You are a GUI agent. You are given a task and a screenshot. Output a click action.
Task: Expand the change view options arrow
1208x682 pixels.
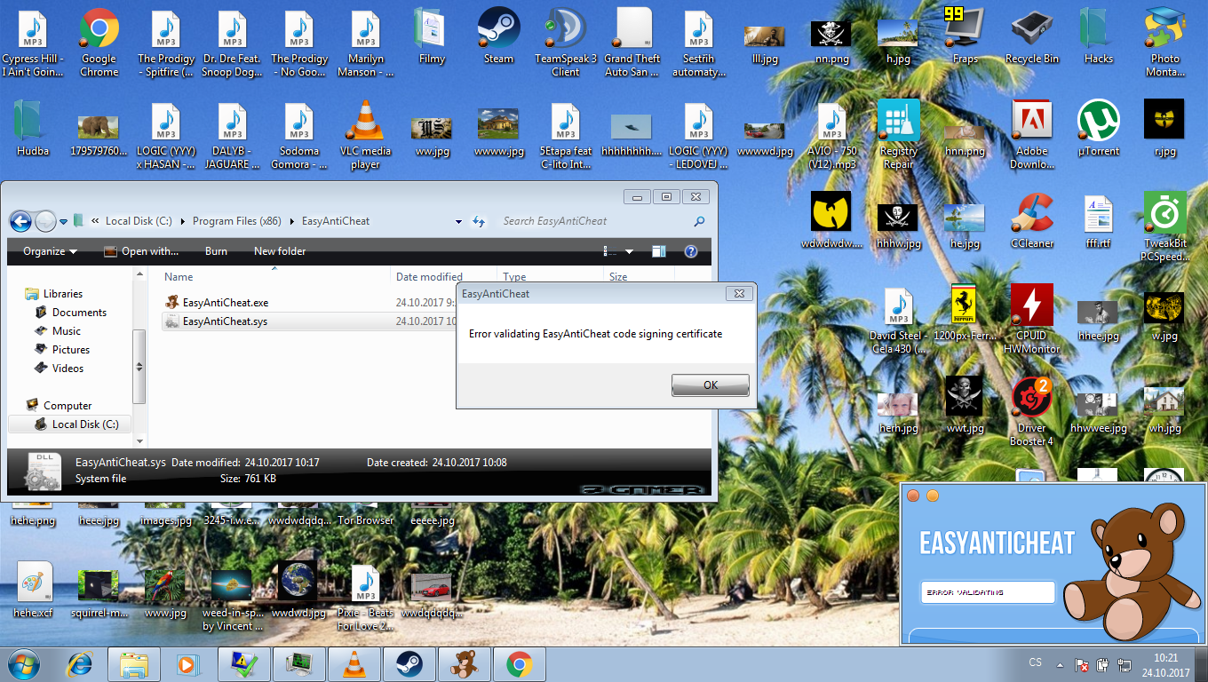click(630, 251)
